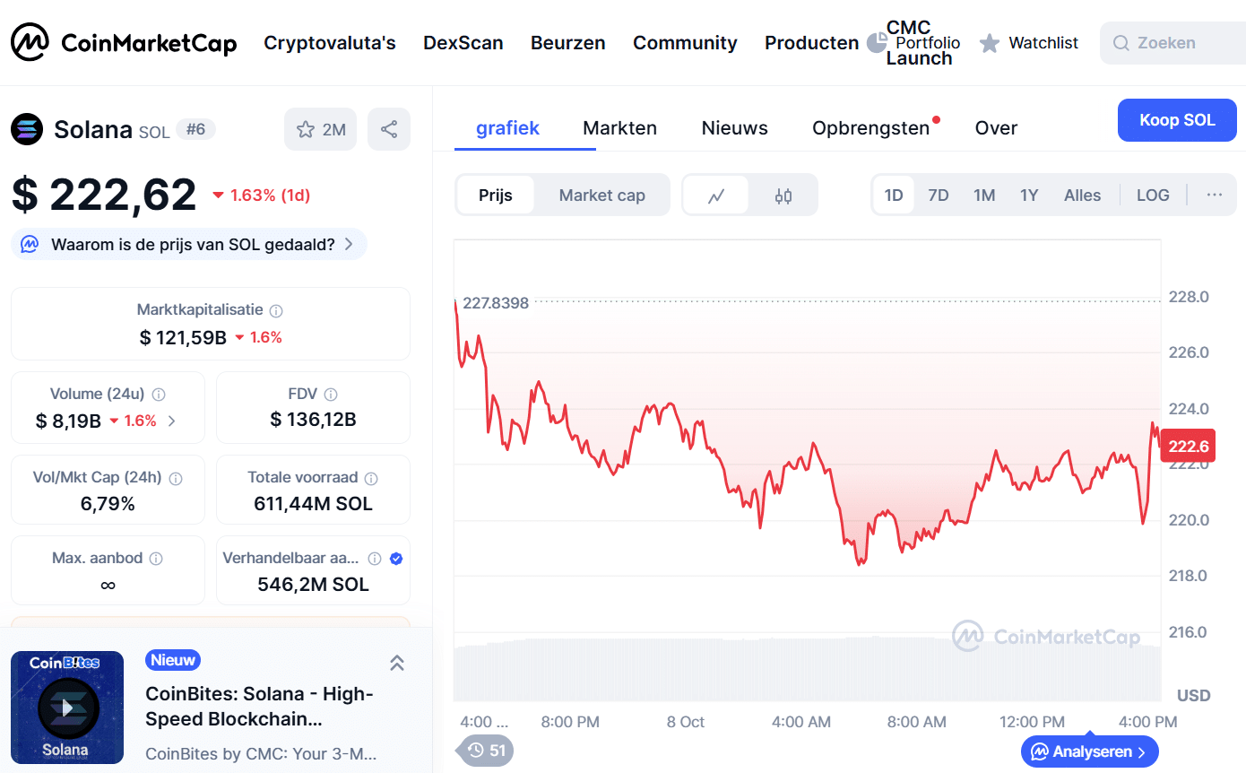Image resolution: width=1246 pixels, height=773 pixels.
Task: Expand the Volume (24u) chevron arrow
Action: (172, 421)
